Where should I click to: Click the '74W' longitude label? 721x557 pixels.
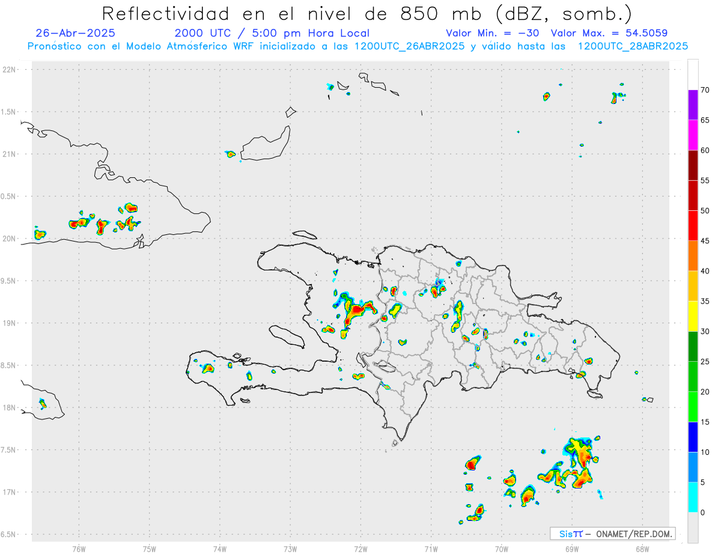click(220, 549)
